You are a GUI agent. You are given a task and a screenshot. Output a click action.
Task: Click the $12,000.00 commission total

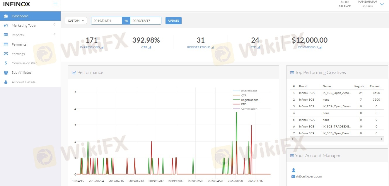pyautogui.click(x=310, y=40)
